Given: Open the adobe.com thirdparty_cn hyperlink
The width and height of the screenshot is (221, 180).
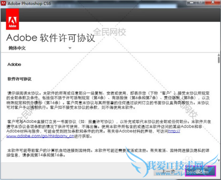Looking at the screenshot, I should click(40, 136).
